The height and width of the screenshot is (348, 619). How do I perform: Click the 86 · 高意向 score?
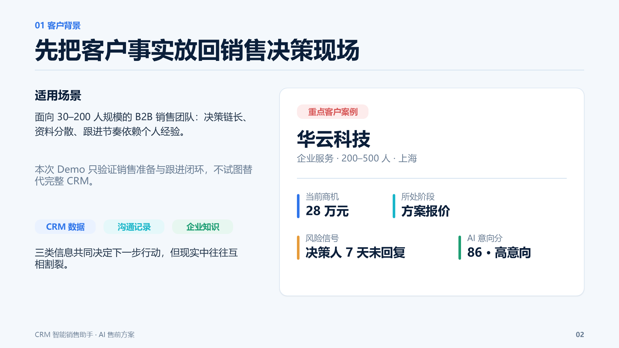point(499,253)
